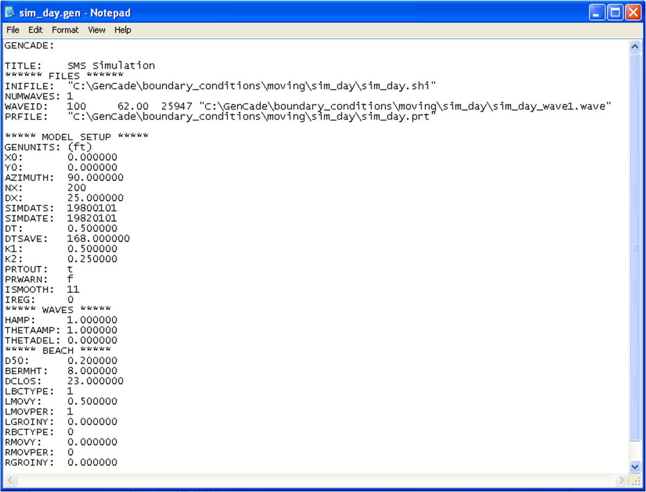Click the vertical scrollbar up arrow
The image size is (646, 492).
click(x=635, y=46)
